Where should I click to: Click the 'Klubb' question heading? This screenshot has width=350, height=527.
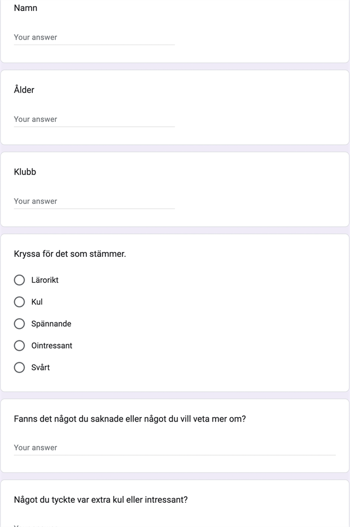25,172
